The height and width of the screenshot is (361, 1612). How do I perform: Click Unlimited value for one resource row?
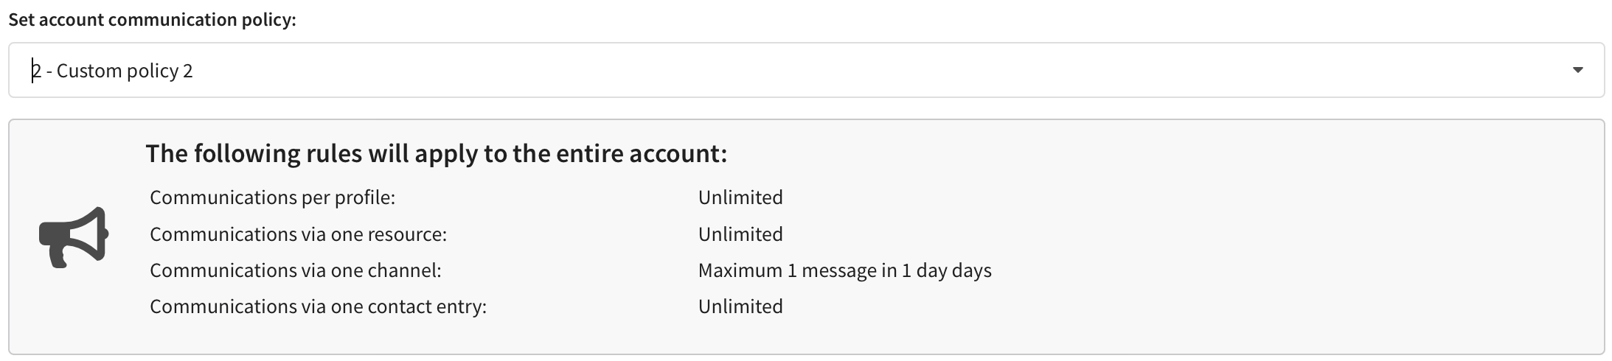(740, 234)
